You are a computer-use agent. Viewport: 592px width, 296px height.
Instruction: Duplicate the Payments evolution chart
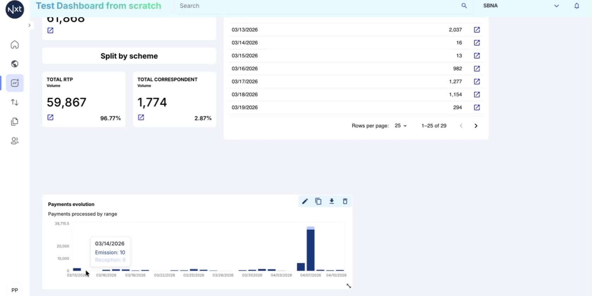click(318, 202)
